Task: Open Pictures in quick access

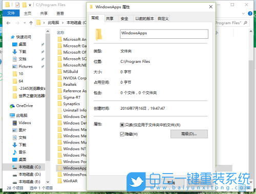Action: click(26, 66)
